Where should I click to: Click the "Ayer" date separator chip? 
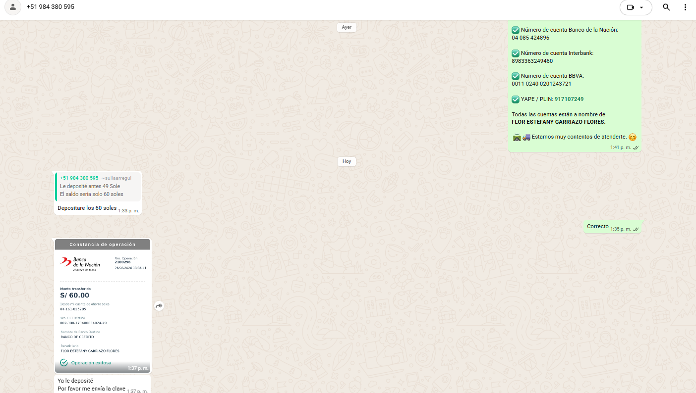click(347, 27)
